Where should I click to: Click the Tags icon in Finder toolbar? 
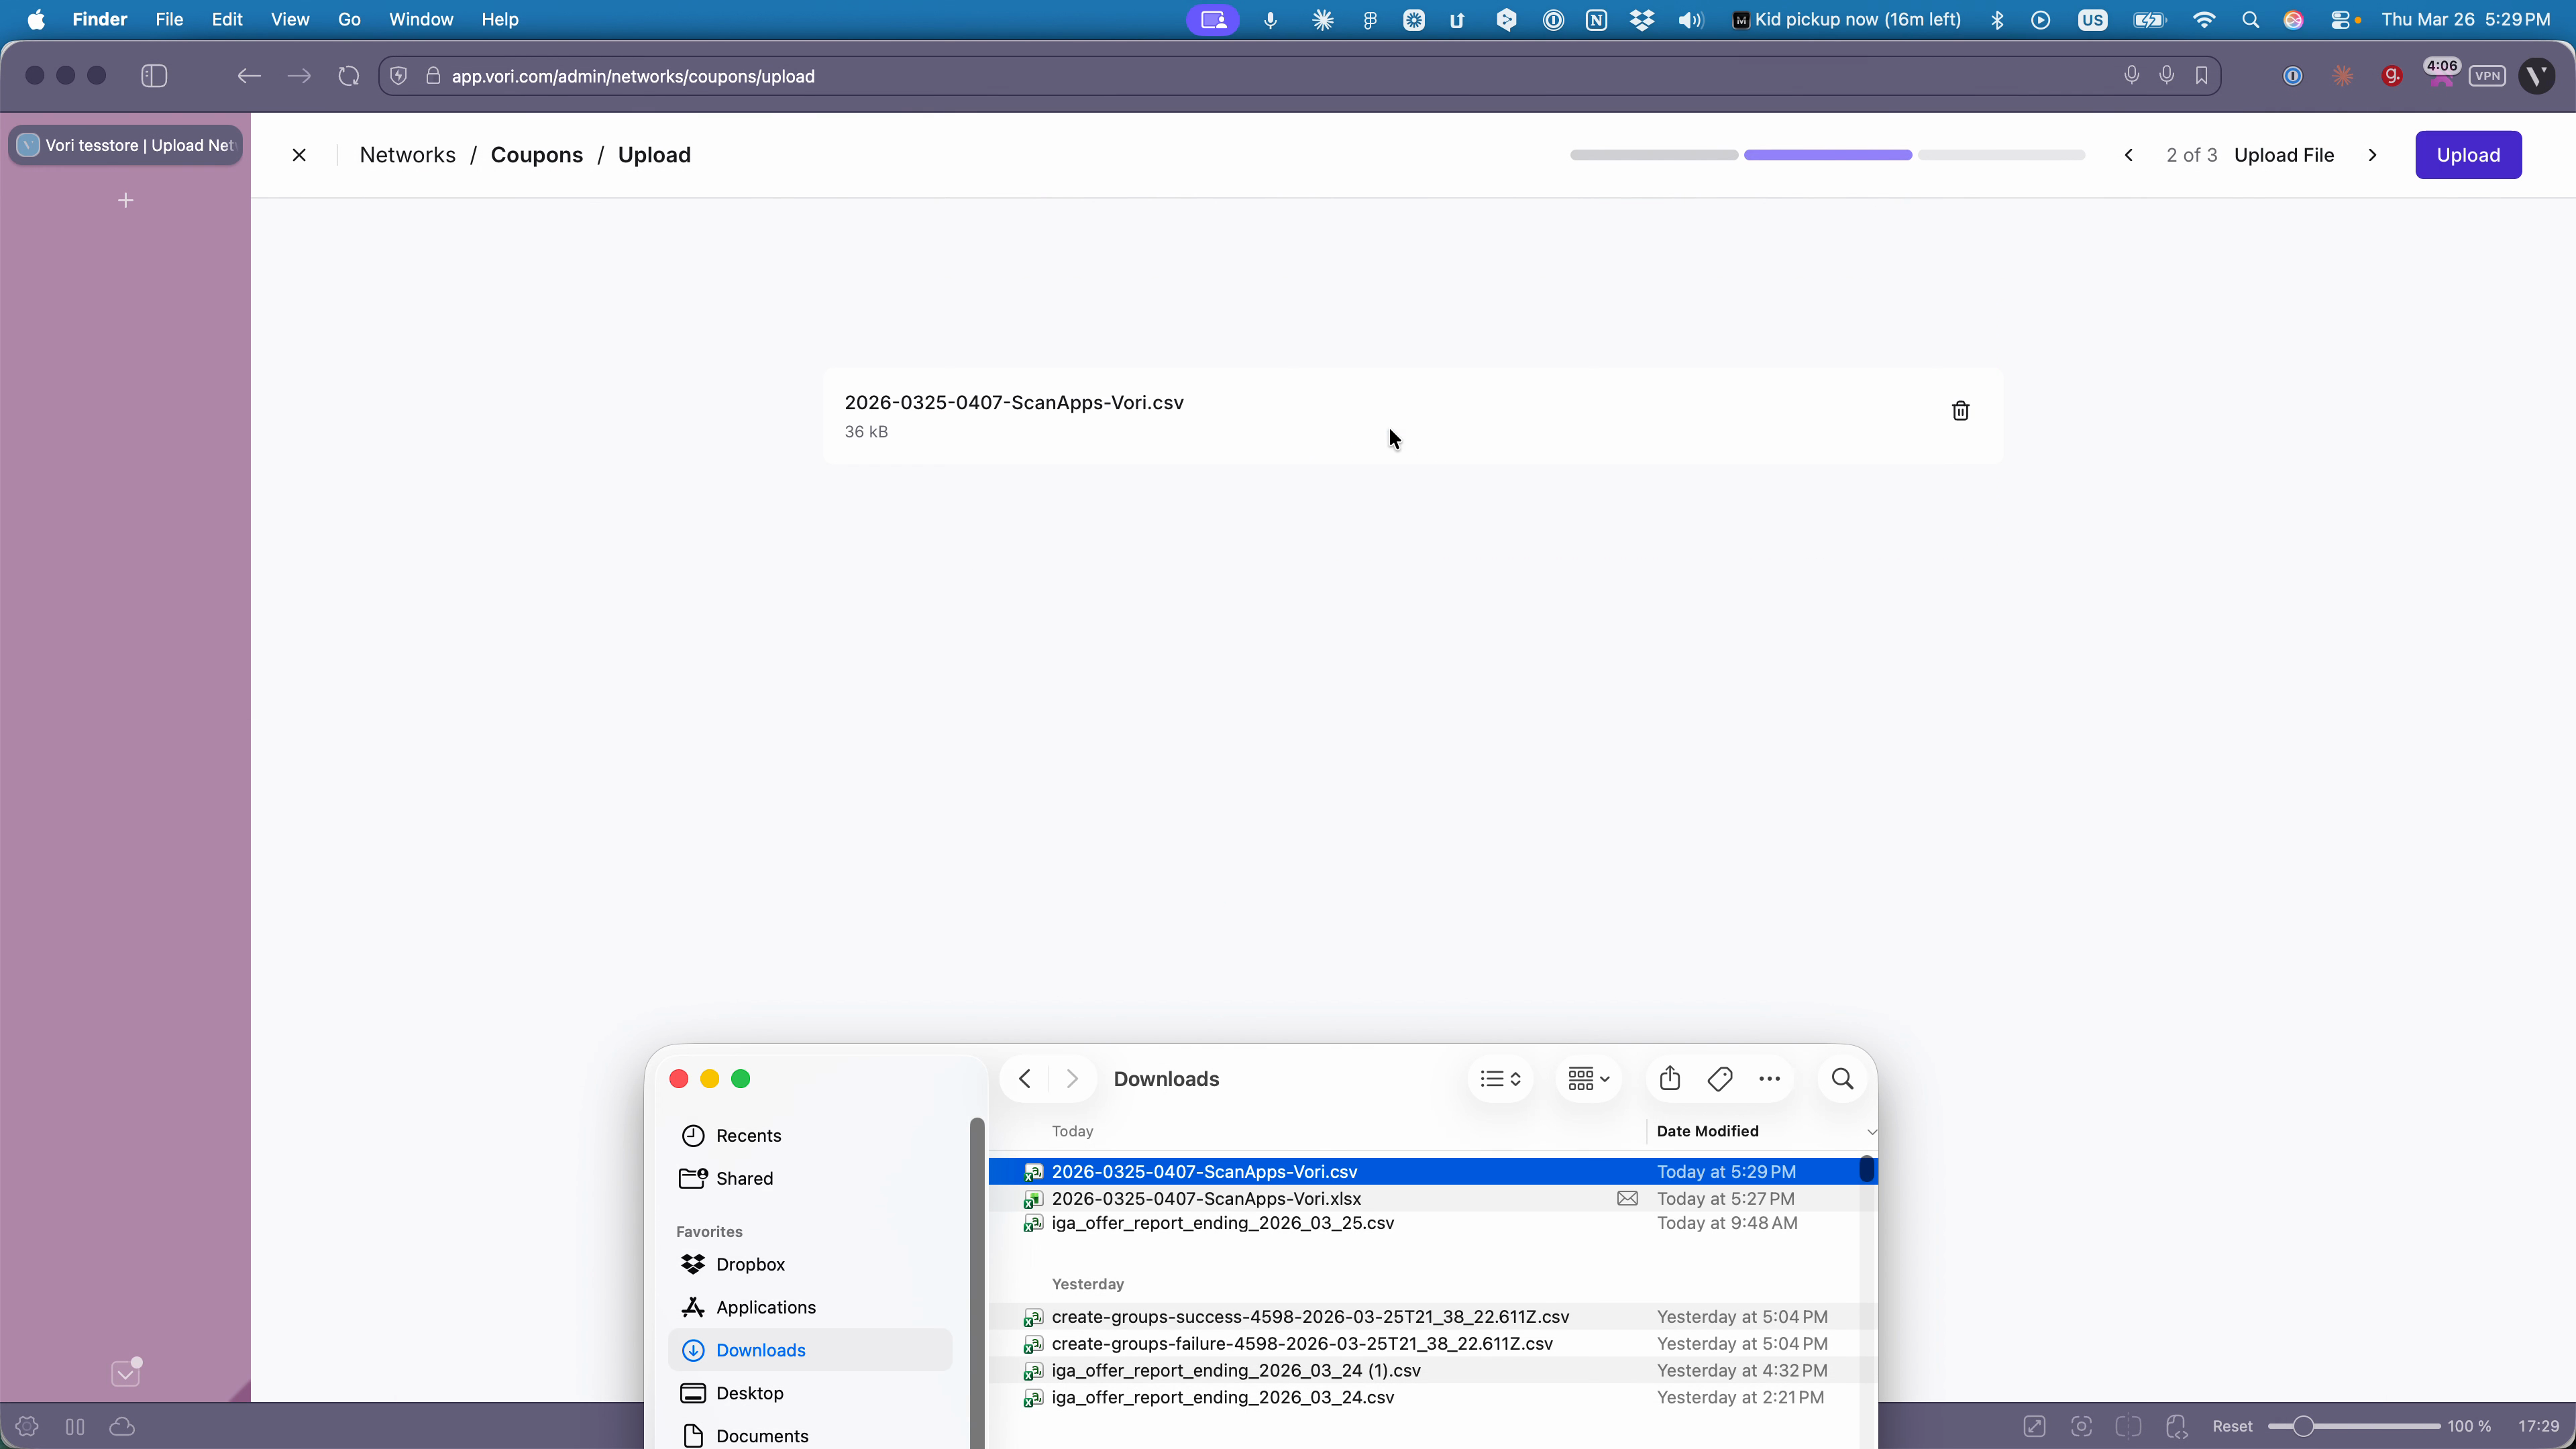[x=1719, y=1079]
